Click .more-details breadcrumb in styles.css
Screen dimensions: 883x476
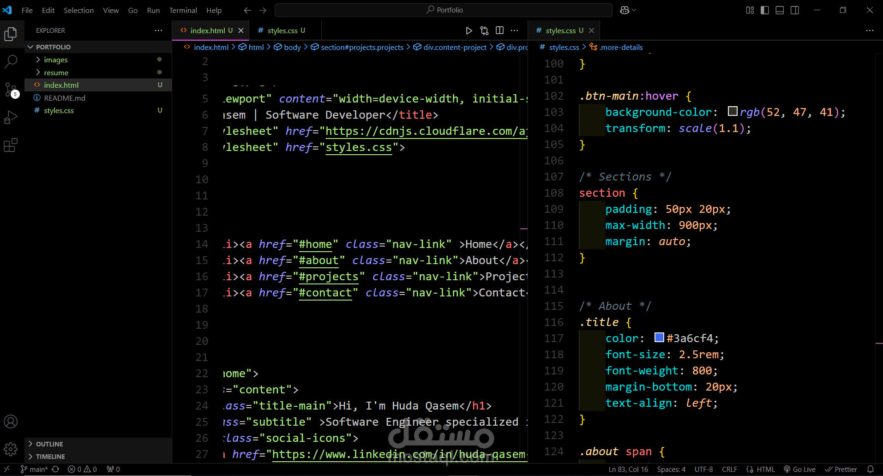tap(616, 47)
